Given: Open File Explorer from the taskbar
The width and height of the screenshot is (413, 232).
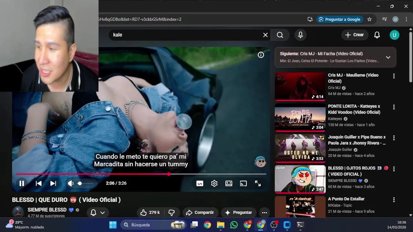Looking at the screenshot, I should [221, 225].
